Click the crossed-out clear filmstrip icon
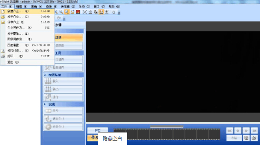The width and height of the screenshot is (260, 145). [254, 138]
